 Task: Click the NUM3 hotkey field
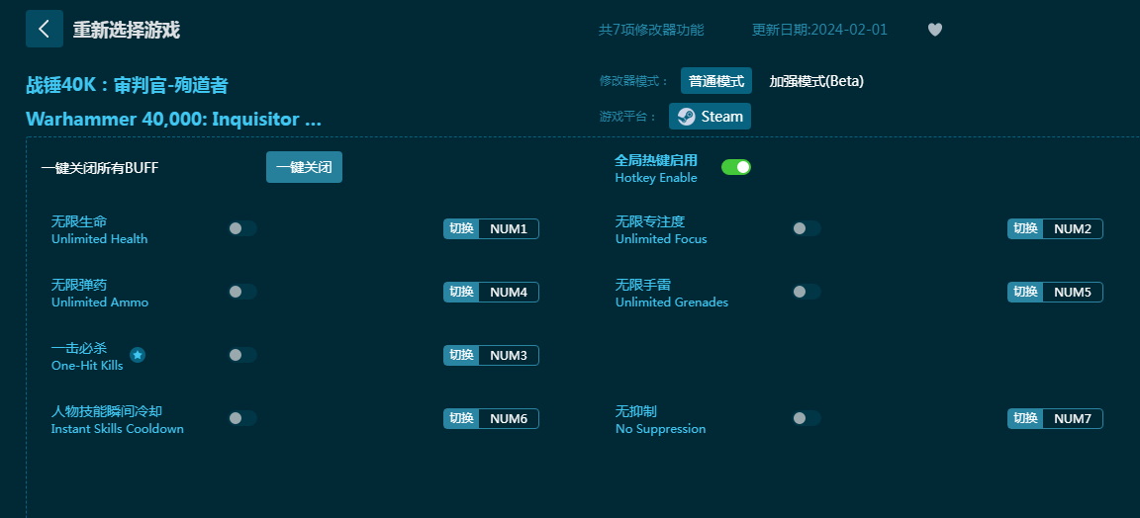click(509, 355)
